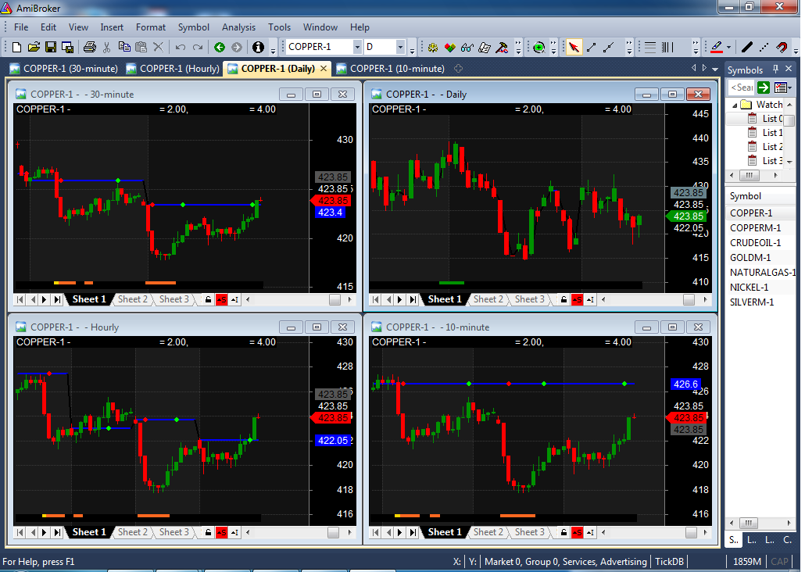Open the line color dropdown arrow
Screen dimensions: 805x572
729,47
